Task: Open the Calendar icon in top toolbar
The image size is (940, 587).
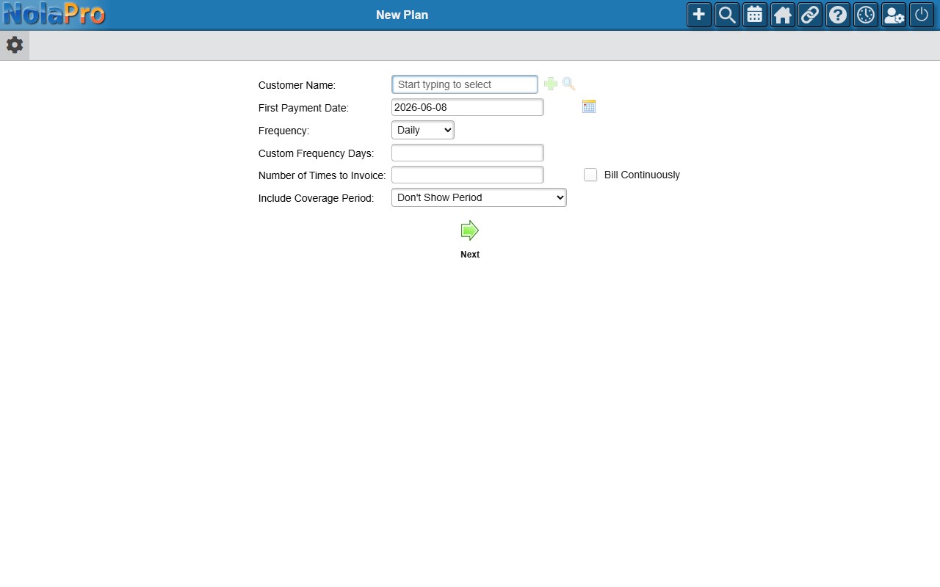Action: click(x=755, y=15)
